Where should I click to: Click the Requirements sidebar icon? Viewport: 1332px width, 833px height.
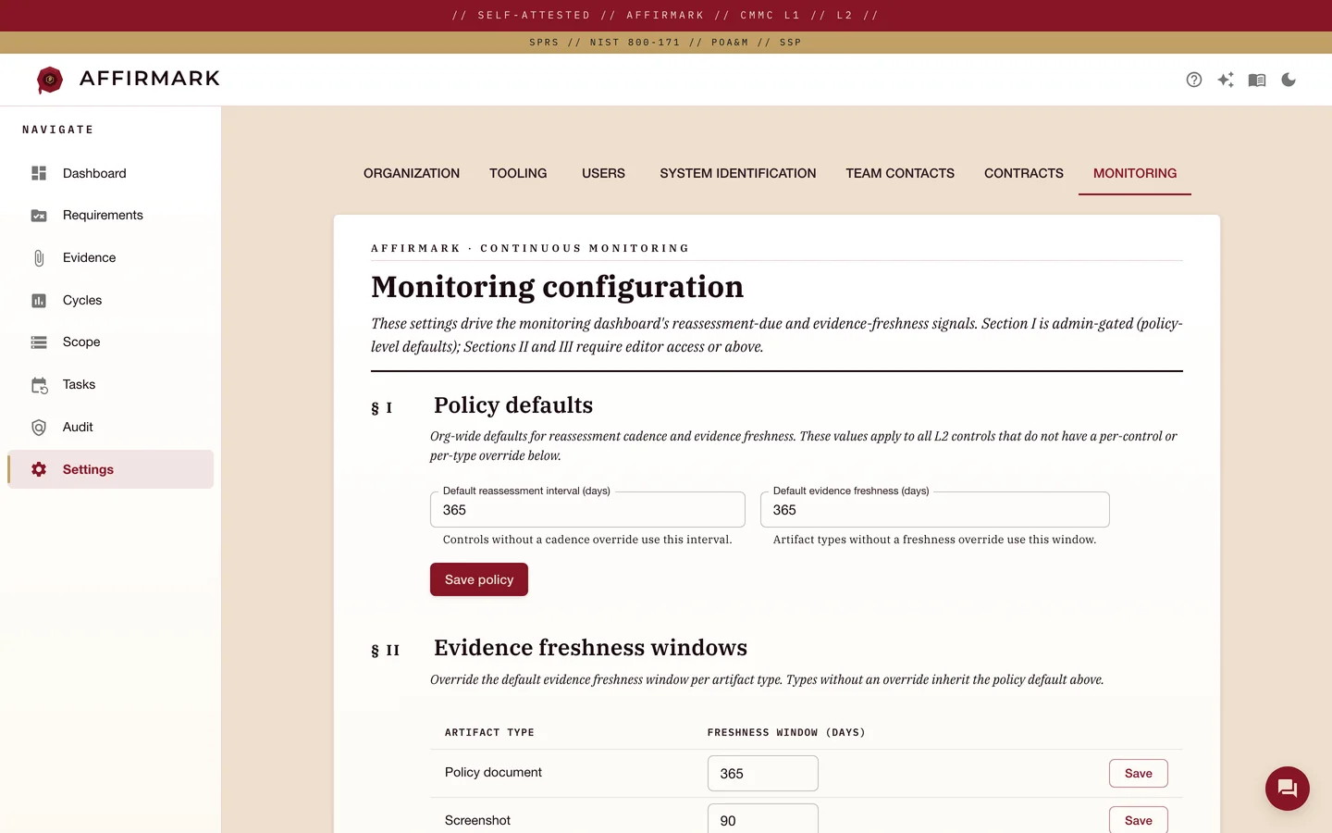coord(39,216)
